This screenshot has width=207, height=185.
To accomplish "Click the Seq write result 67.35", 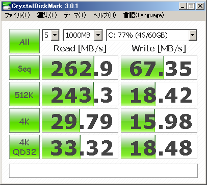I will (x=159, y=68).
